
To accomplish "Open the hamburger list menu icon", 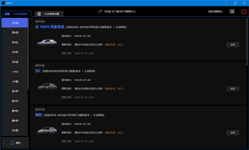I will [x=232, y=11].
